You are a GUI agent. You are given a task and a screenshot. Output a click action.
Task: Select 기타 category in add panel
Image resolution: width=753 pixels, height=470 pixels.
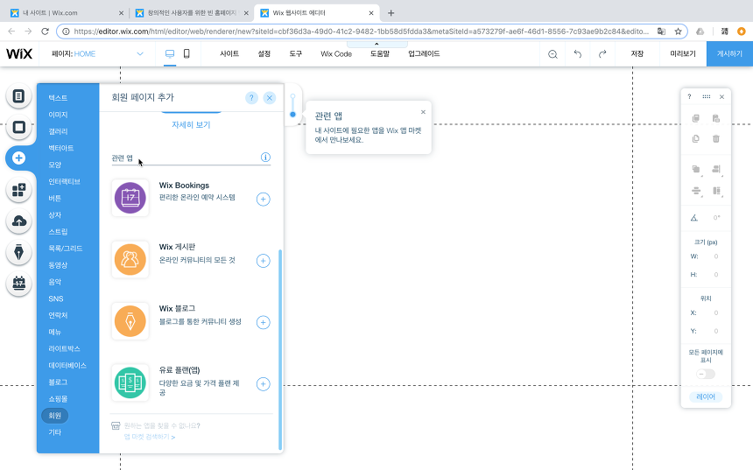[x=55, y=432]
